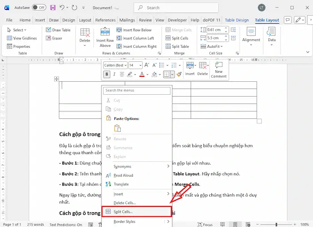The height and width of the screenshot is (227, 313).
Task: Click Split Table in the ribbon
Action: [177, 46]
